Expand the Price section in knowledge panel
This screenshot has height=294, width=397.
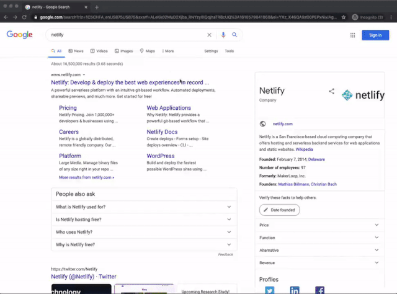click(319, 225)
